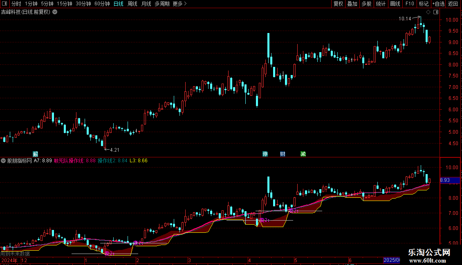Click month 3 on the time axis
This screenshot has height=265, width=462.
click(189, 260)
